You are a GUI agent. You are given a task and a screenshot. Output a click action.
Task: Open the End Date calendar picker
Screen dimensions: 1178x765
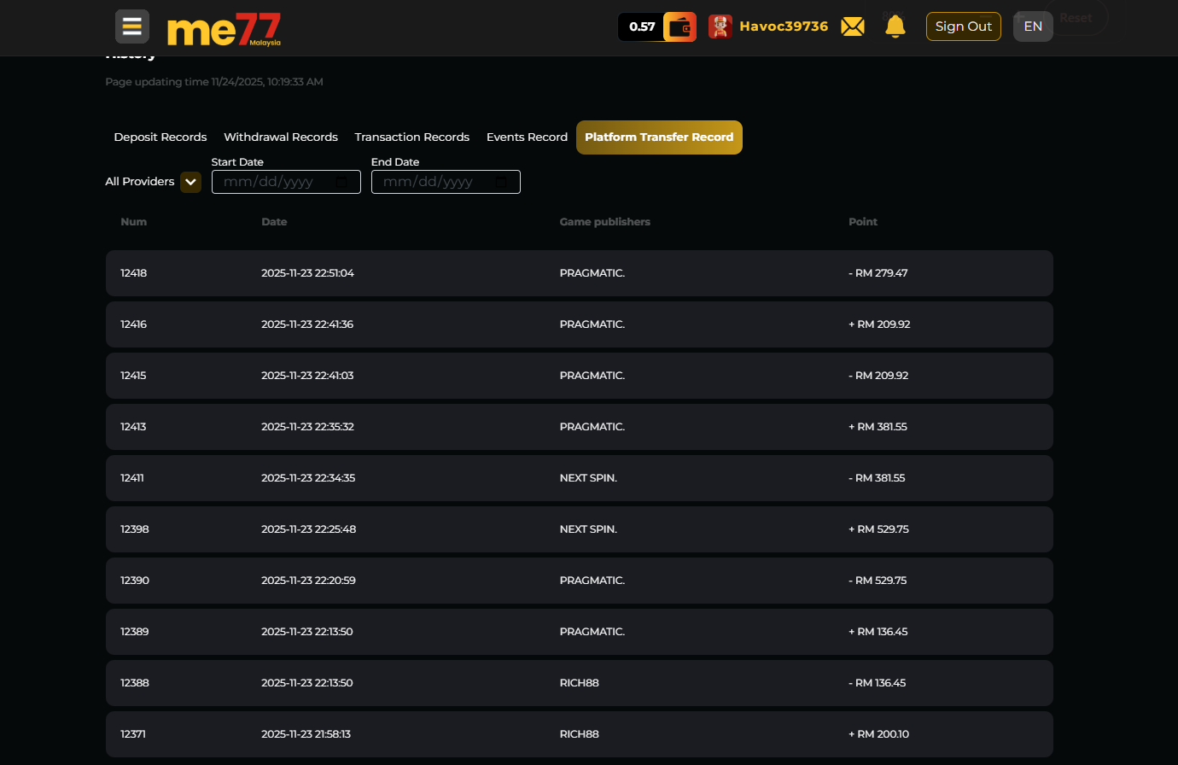(x=501, y=182)
